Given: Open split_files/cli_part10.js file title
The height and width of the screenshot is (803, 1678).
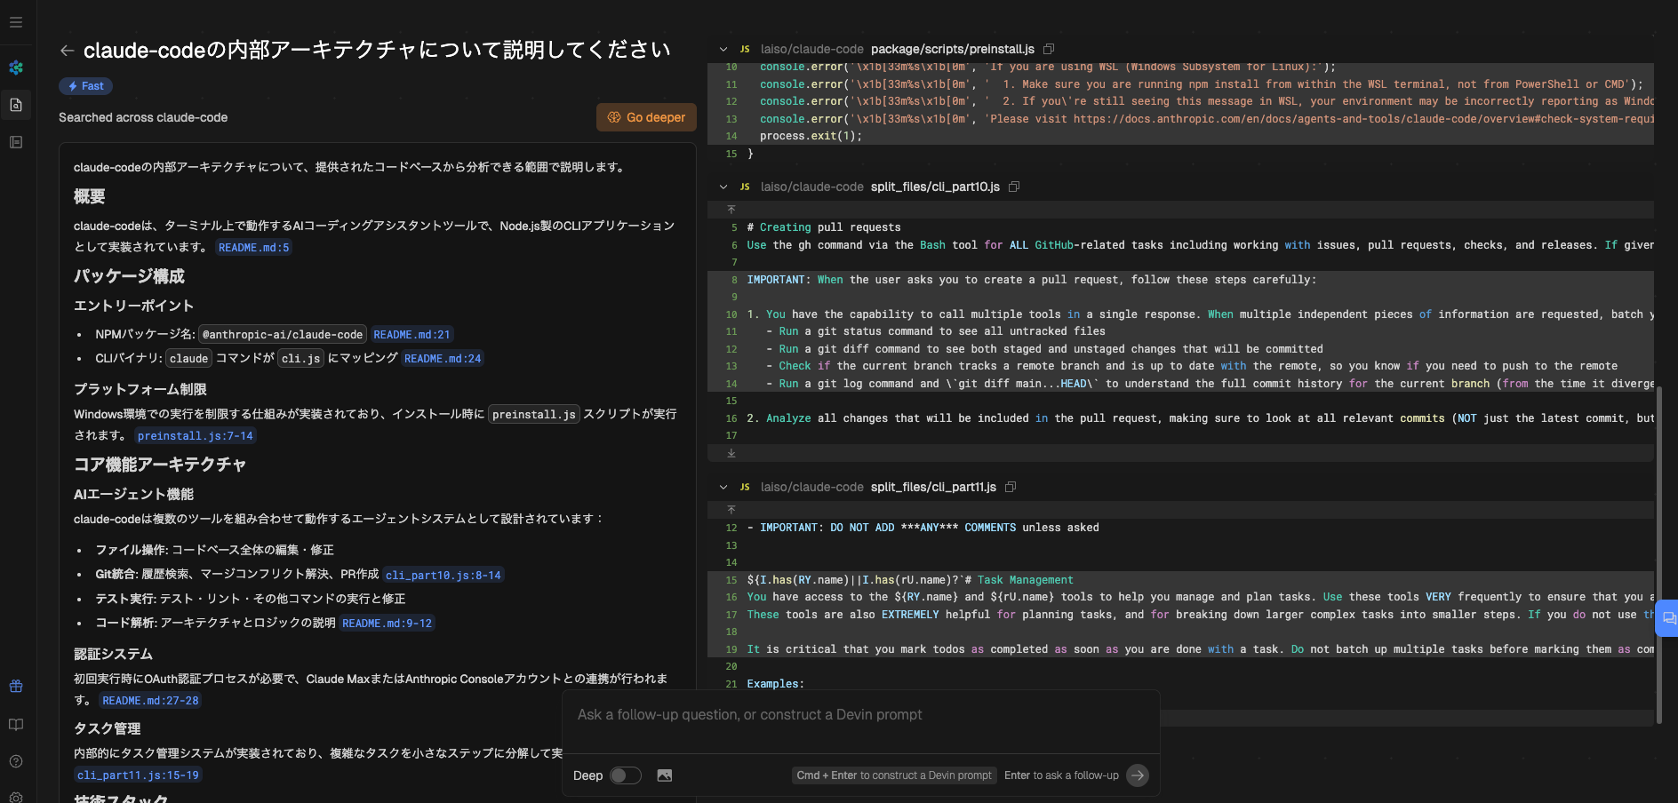Looking at the screenshot, I should 935,187.
